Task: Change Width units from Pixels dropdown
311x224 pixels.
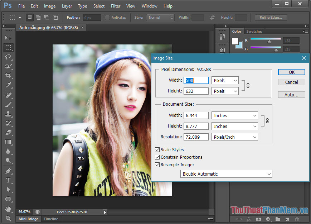Action: pos(225,80)
